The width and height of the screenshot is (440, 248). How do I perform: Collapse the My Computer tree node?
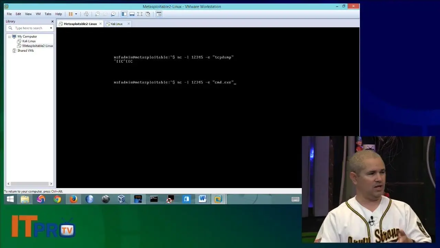click(x=10, y=37)
